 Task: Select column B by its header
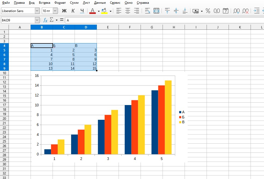(x=42, y=27)
